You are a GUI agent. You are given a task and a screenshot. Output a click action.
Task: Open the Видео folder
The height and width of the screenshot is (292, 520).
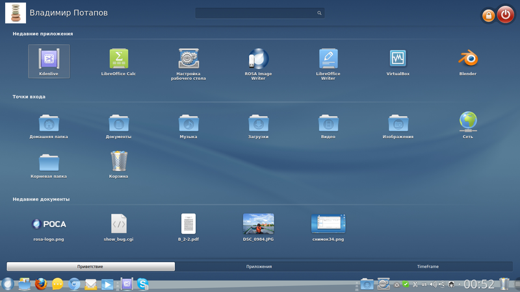(328, 127)
